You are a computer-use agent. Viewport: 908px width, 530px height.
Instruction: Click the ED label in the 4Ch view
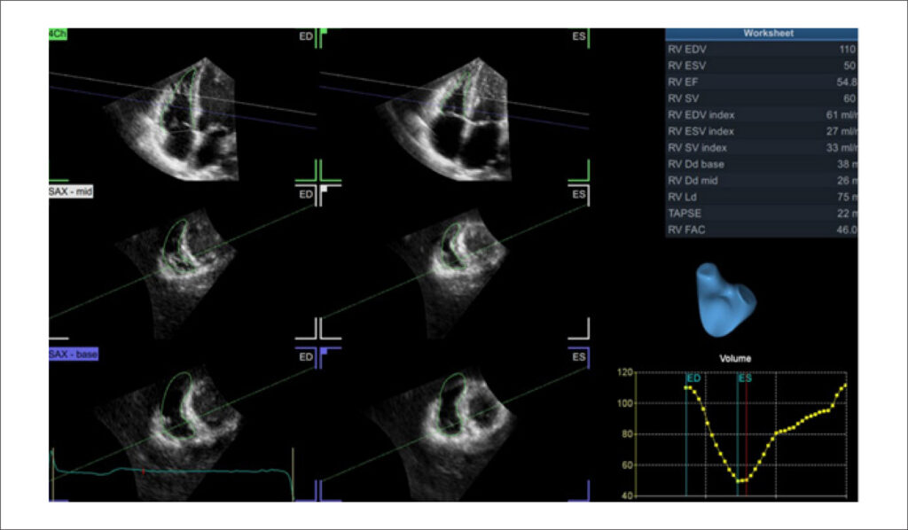click(306, 36)
